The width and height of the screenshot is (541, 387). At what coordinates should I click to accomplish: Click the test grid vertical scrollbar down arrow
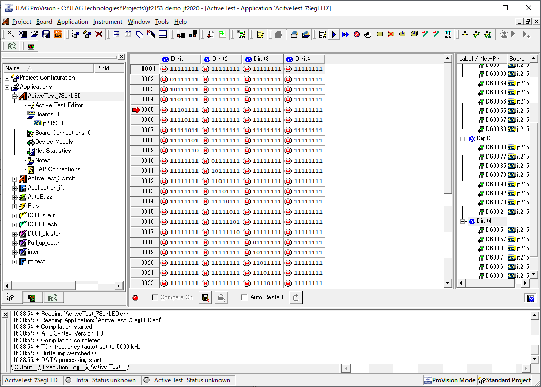tap(448, 283)
